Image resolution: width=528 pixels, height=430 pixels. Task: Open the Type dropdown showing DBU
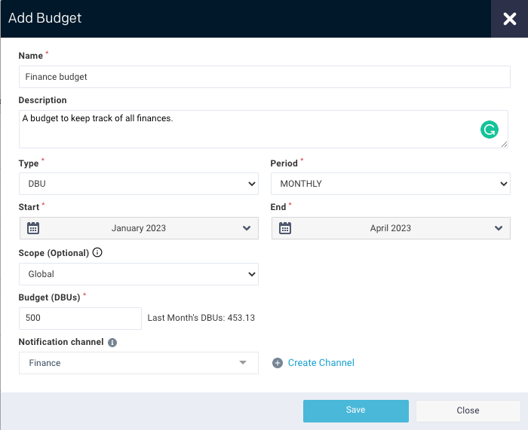(x=138, y=184)
